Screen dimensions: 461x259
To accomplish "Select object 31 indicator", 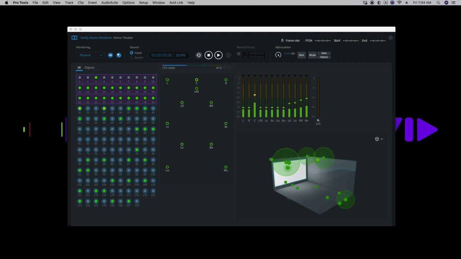I will coord(80,108).
